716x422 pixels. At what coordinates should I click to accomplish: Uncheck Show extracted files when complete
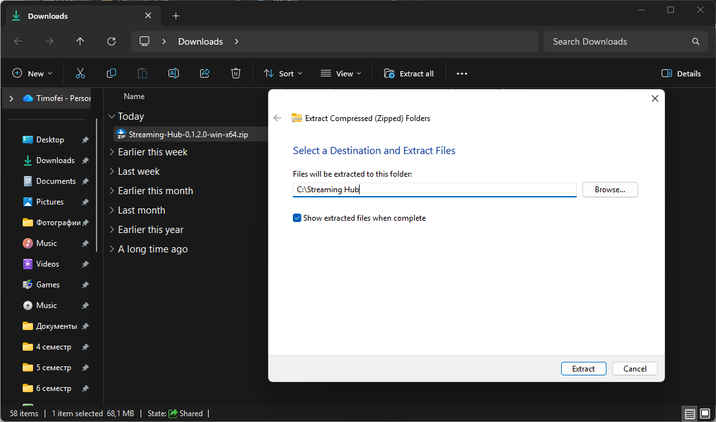pos(297,218)
